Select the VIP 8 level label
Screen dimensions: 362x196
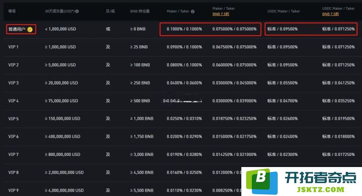point(14,172)
